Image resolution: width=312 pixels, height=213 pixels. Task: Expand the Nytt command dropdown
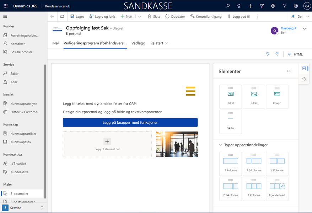pos(140,16)
